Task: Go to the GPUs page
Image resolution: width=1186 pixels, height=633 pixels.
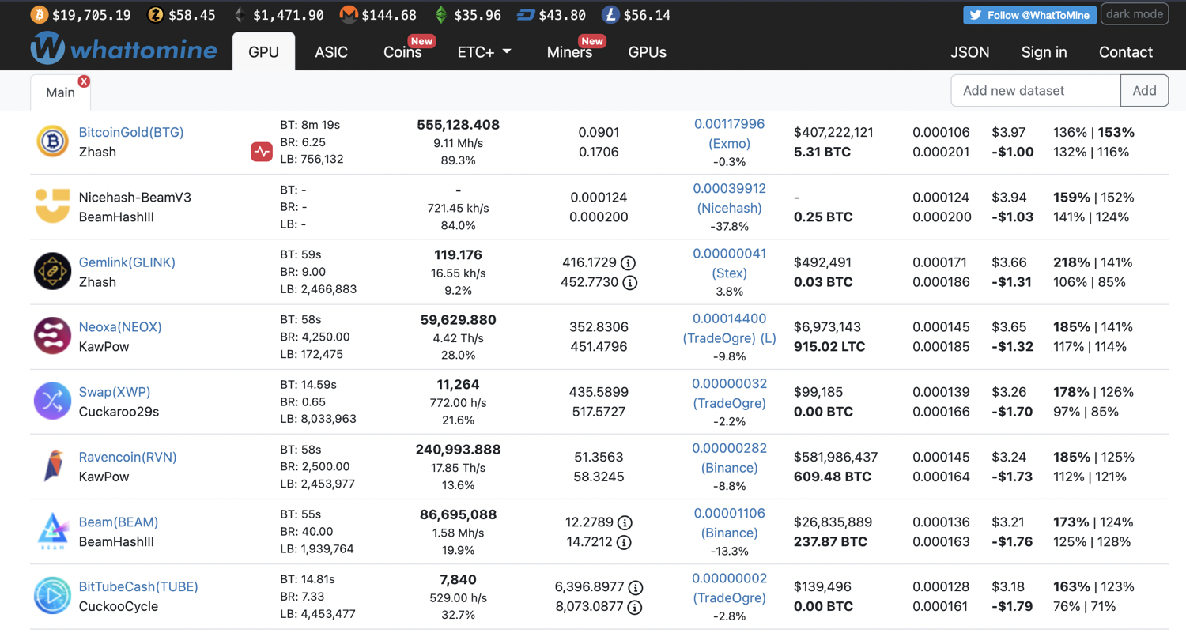Action: 648,52
